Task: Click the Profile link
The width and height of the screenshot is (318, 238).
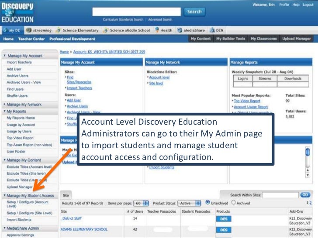Action: (284, 5)
